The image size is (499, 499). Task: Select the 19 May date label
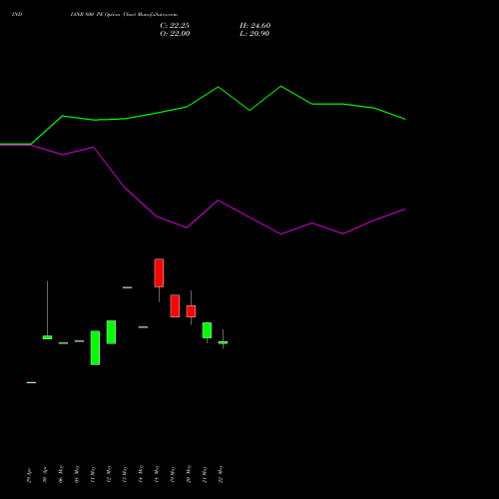coord(173,475)
